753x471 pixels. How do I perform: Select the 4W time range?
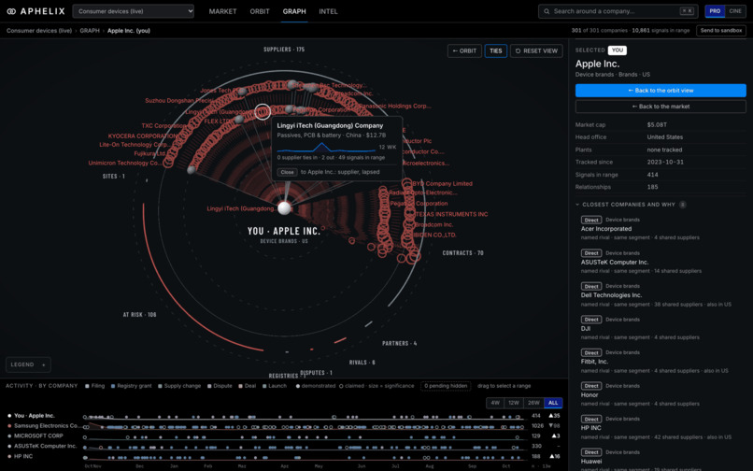click(495, 403)
